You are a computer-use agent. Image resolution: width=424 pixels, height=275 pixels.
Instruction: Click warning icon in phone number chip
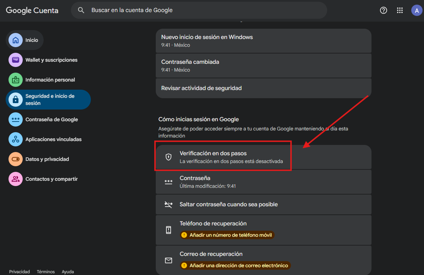click(x=184, y=235)
